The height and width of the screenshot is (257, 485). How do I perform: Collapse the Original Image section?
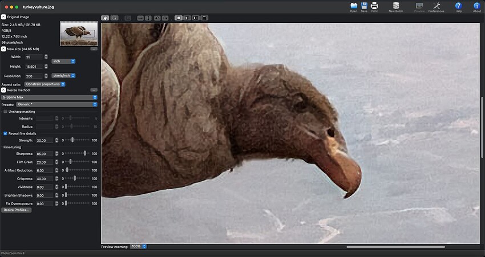pyautogui.click(x=3, y=17)
